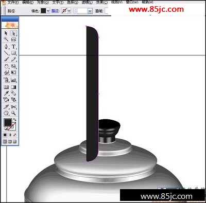Select the Selection (black arrow) tool
This screenshot has width=206, height=203.
6,33
